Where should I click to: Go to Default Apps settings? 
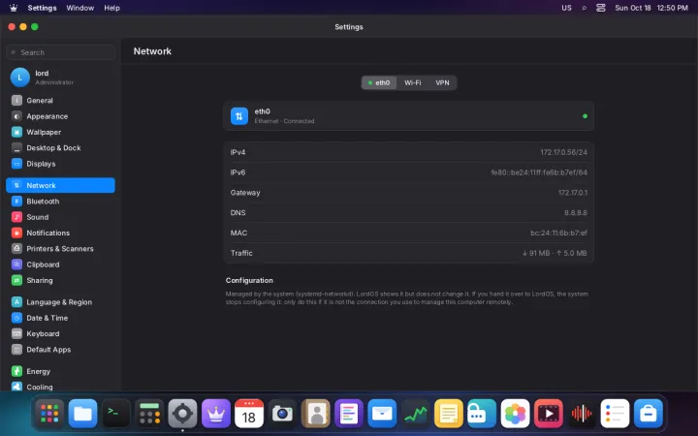tap(60, 349)
